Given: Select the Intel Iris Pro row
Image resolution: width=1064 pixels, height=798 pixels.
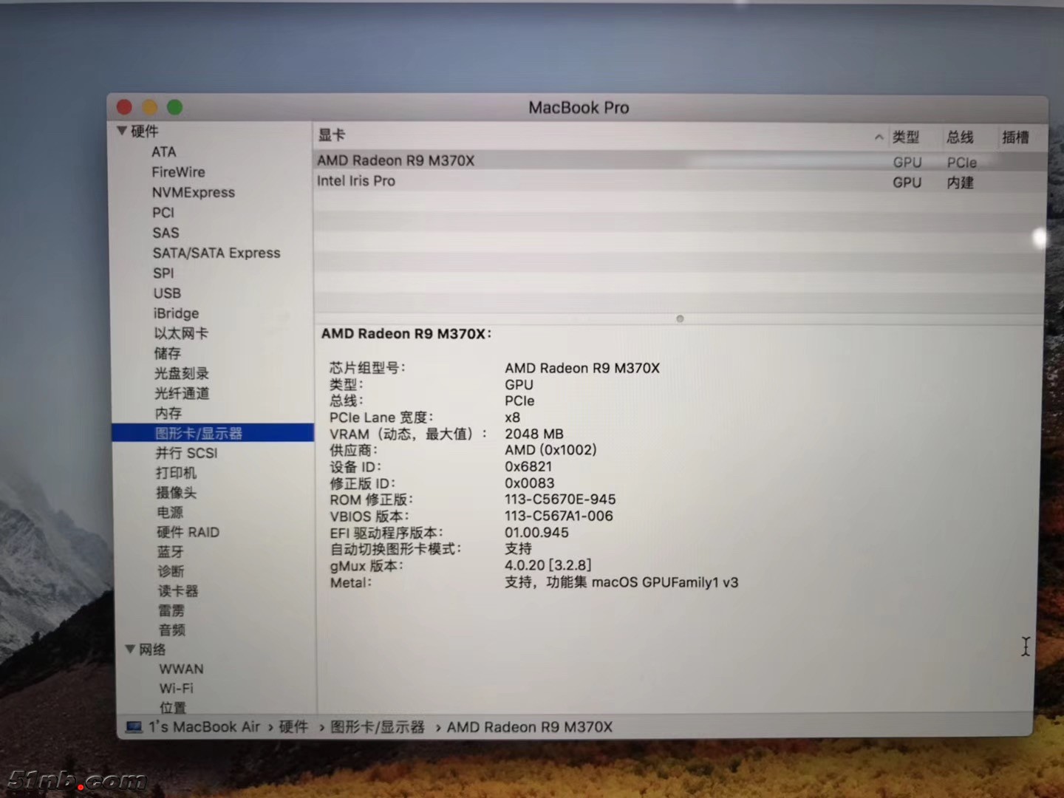Looking at the screenshot, I should point(680,181).
